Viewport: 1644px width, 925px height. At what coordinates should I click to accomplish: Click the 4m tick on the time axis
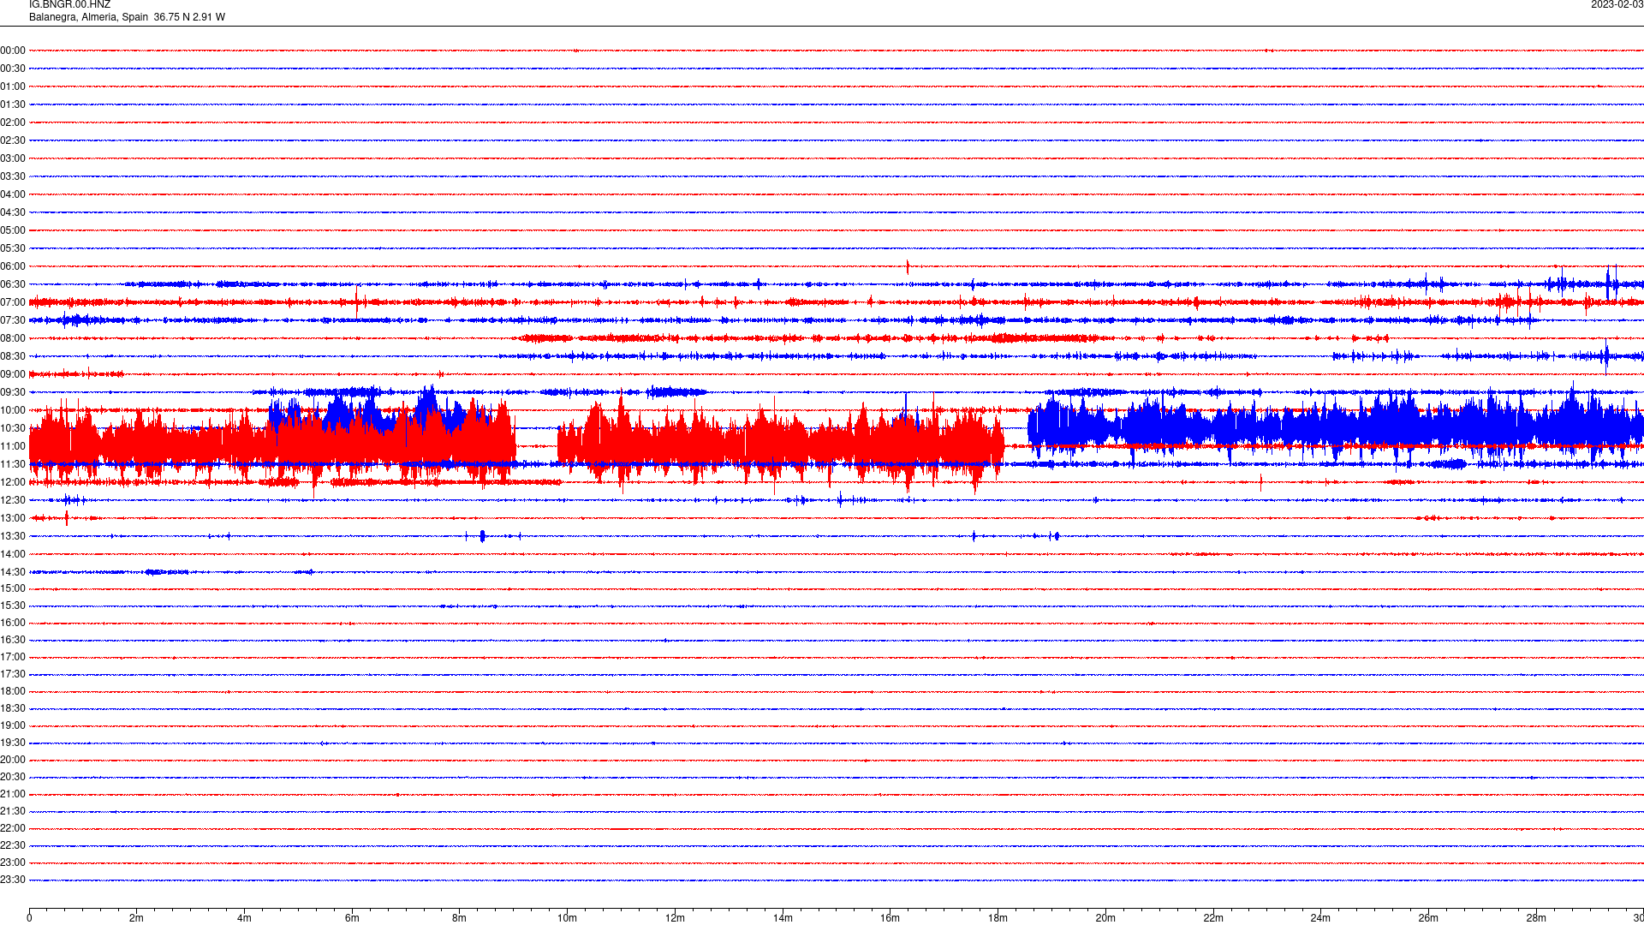click(244, 918)
